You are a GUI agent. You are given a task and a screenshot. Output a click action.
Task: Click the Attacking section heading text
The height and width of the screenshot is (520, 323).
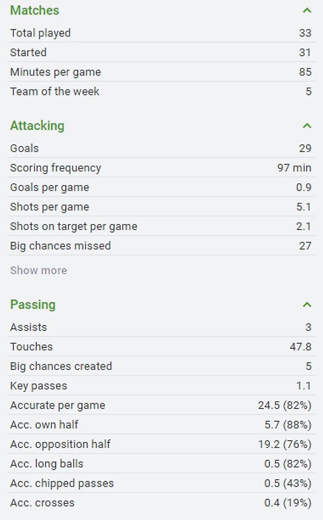[x=37, y=126]
